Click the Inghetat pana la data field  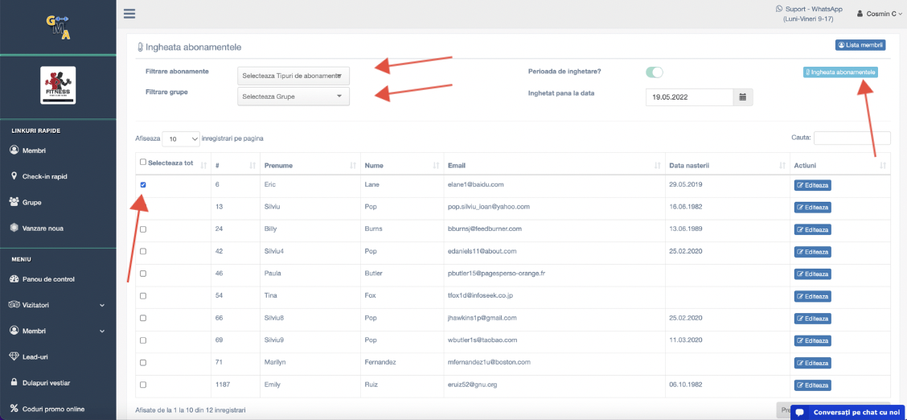[690, 97]
